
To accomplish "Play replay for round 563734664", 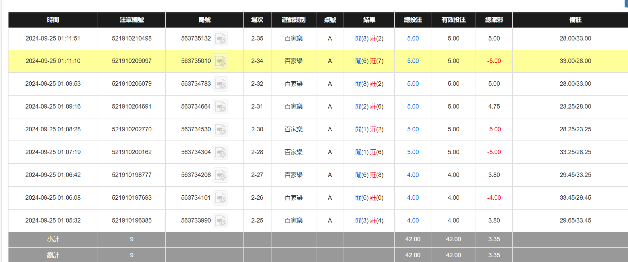I will pos(220,107).
